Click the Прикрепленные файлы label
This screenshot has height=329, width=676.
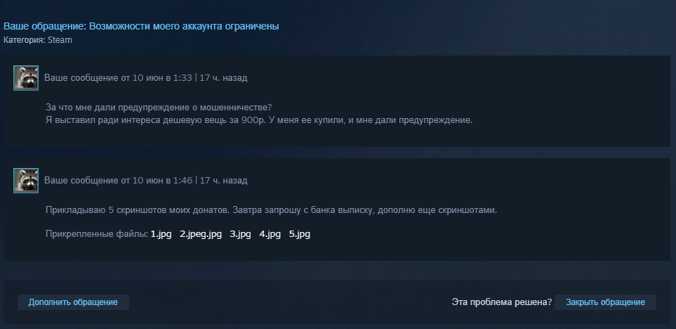(x=97, y=234)
